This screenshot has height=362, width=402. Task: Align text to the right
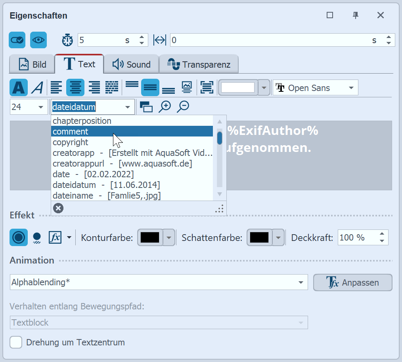tap(94, 87)
